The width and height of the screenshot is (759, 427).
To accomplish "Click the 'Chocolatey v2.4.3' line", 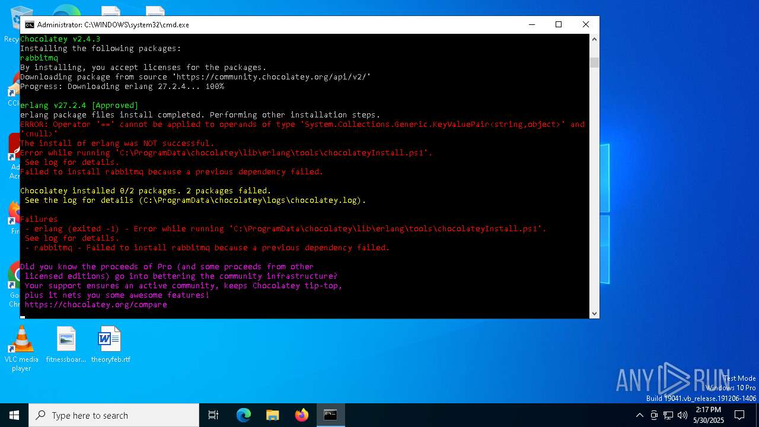I will click(60, 39).
